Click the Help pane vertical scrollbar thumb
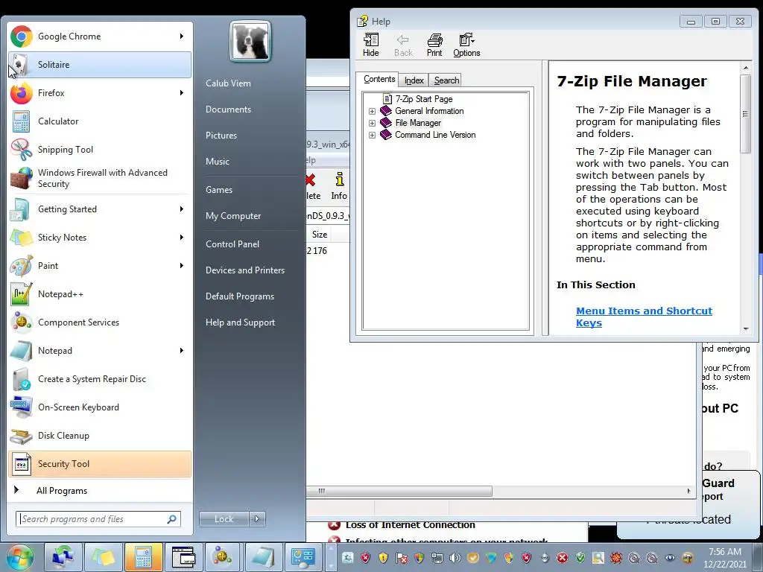This screenshot has height=572, width=763. [745, 114]
